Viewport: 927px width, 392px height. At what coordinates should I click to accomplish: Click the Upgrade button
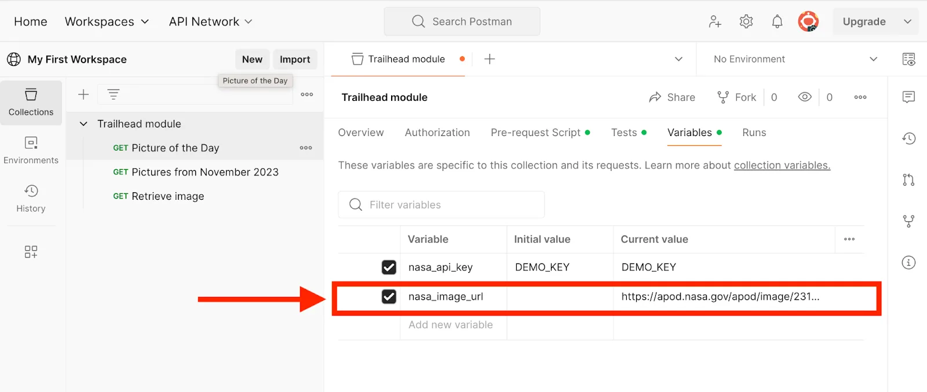pos(864,21)
